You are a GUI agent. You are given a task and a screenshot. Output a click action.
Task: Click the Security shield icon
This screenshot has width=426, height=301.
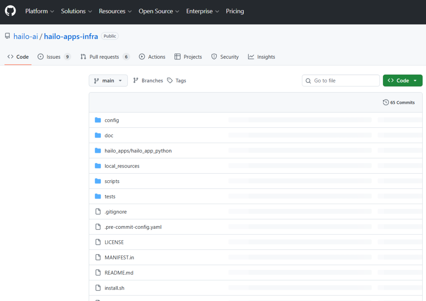pyautogui.click(x=214, y=56)
